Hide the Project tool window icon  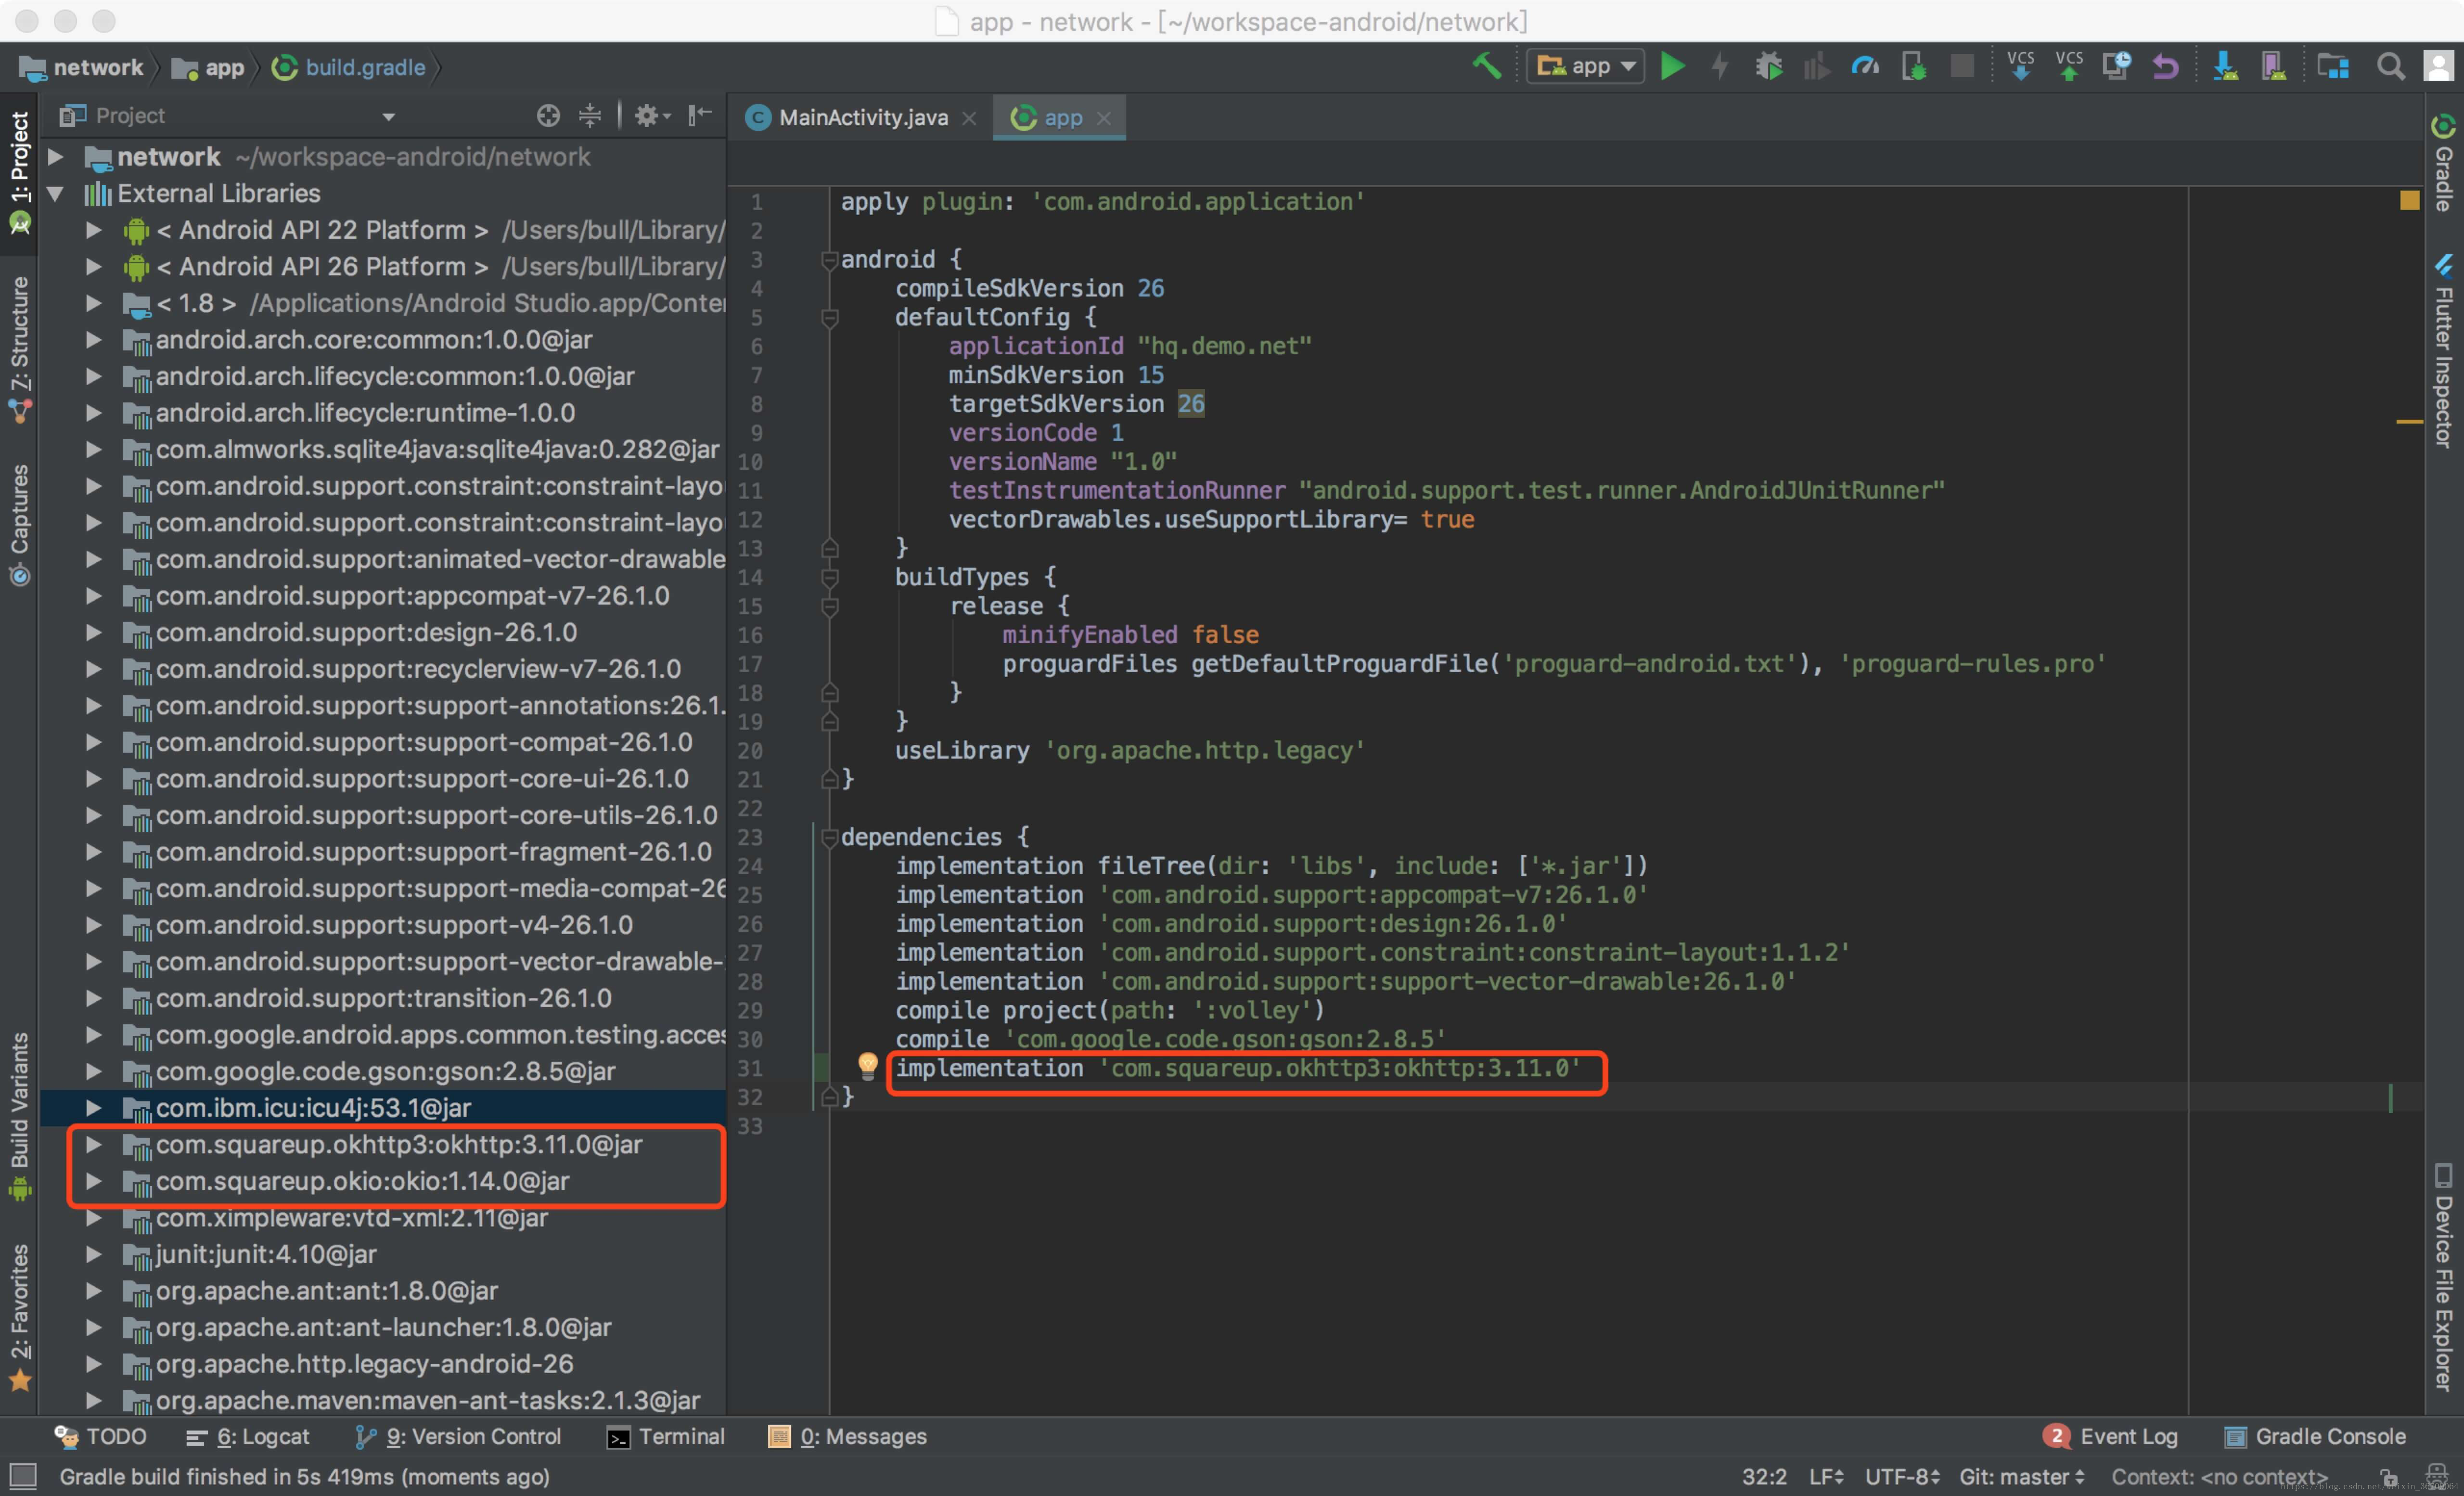point(701,116)
